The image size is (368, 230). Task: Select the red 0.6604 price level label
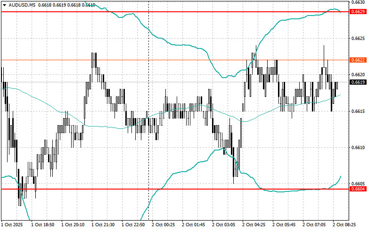point(358,189)
